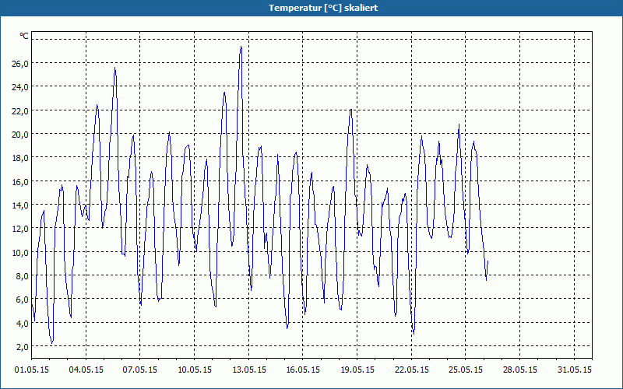Click the 8,0 y-axis label
The height and width of the screenshot is (389, 623).
pos(23,275)
